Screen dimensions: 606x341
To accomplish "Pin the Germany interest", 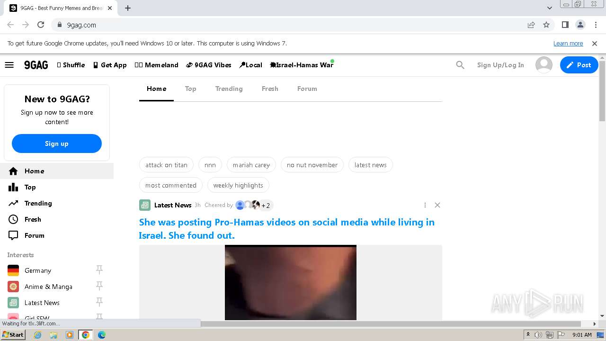I will [99, 270].
